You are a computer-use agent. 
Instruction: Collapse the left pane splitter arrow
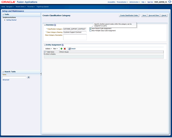(x=41, y=74)
